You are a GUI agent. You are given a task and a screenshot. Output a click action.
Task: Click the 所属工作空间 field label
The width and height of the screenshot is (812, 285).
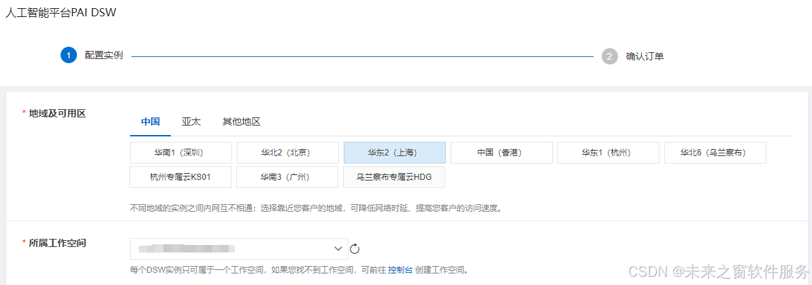[x=57, y=243]
